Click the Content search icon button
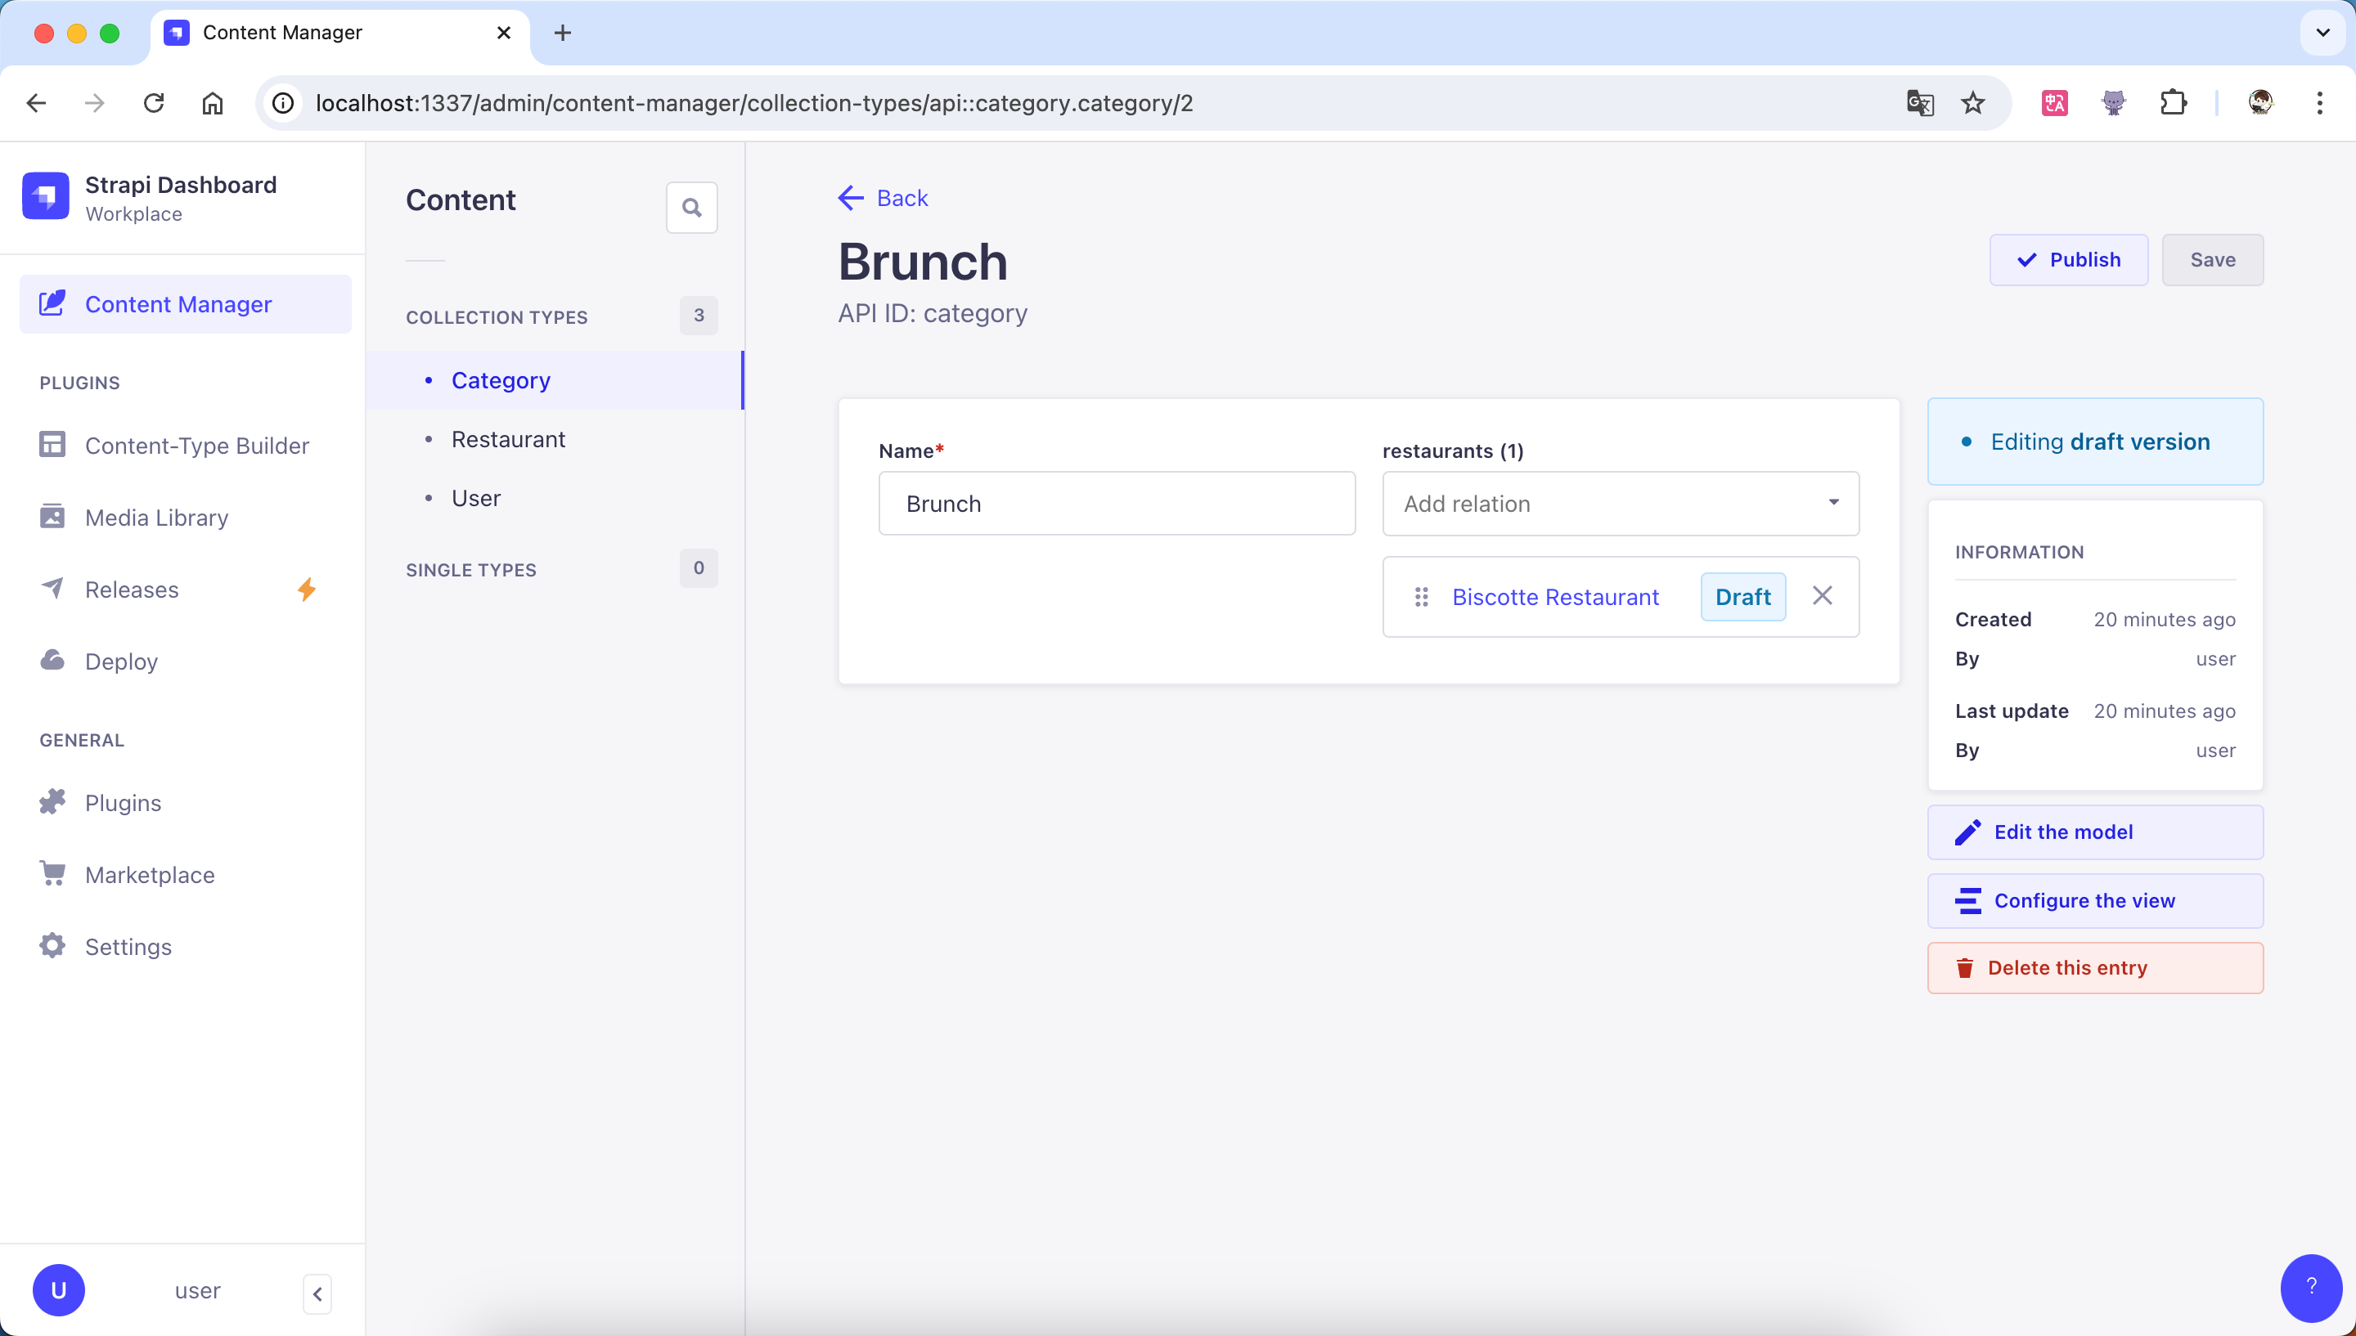The image size is (2356, 1336). (691, 208)
